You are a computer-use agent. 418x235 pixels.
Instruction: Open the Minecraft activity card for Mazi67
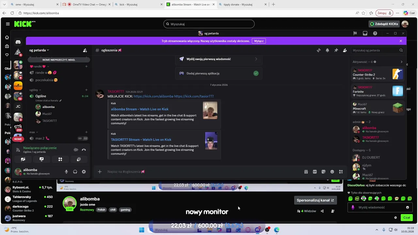point(378,108)
